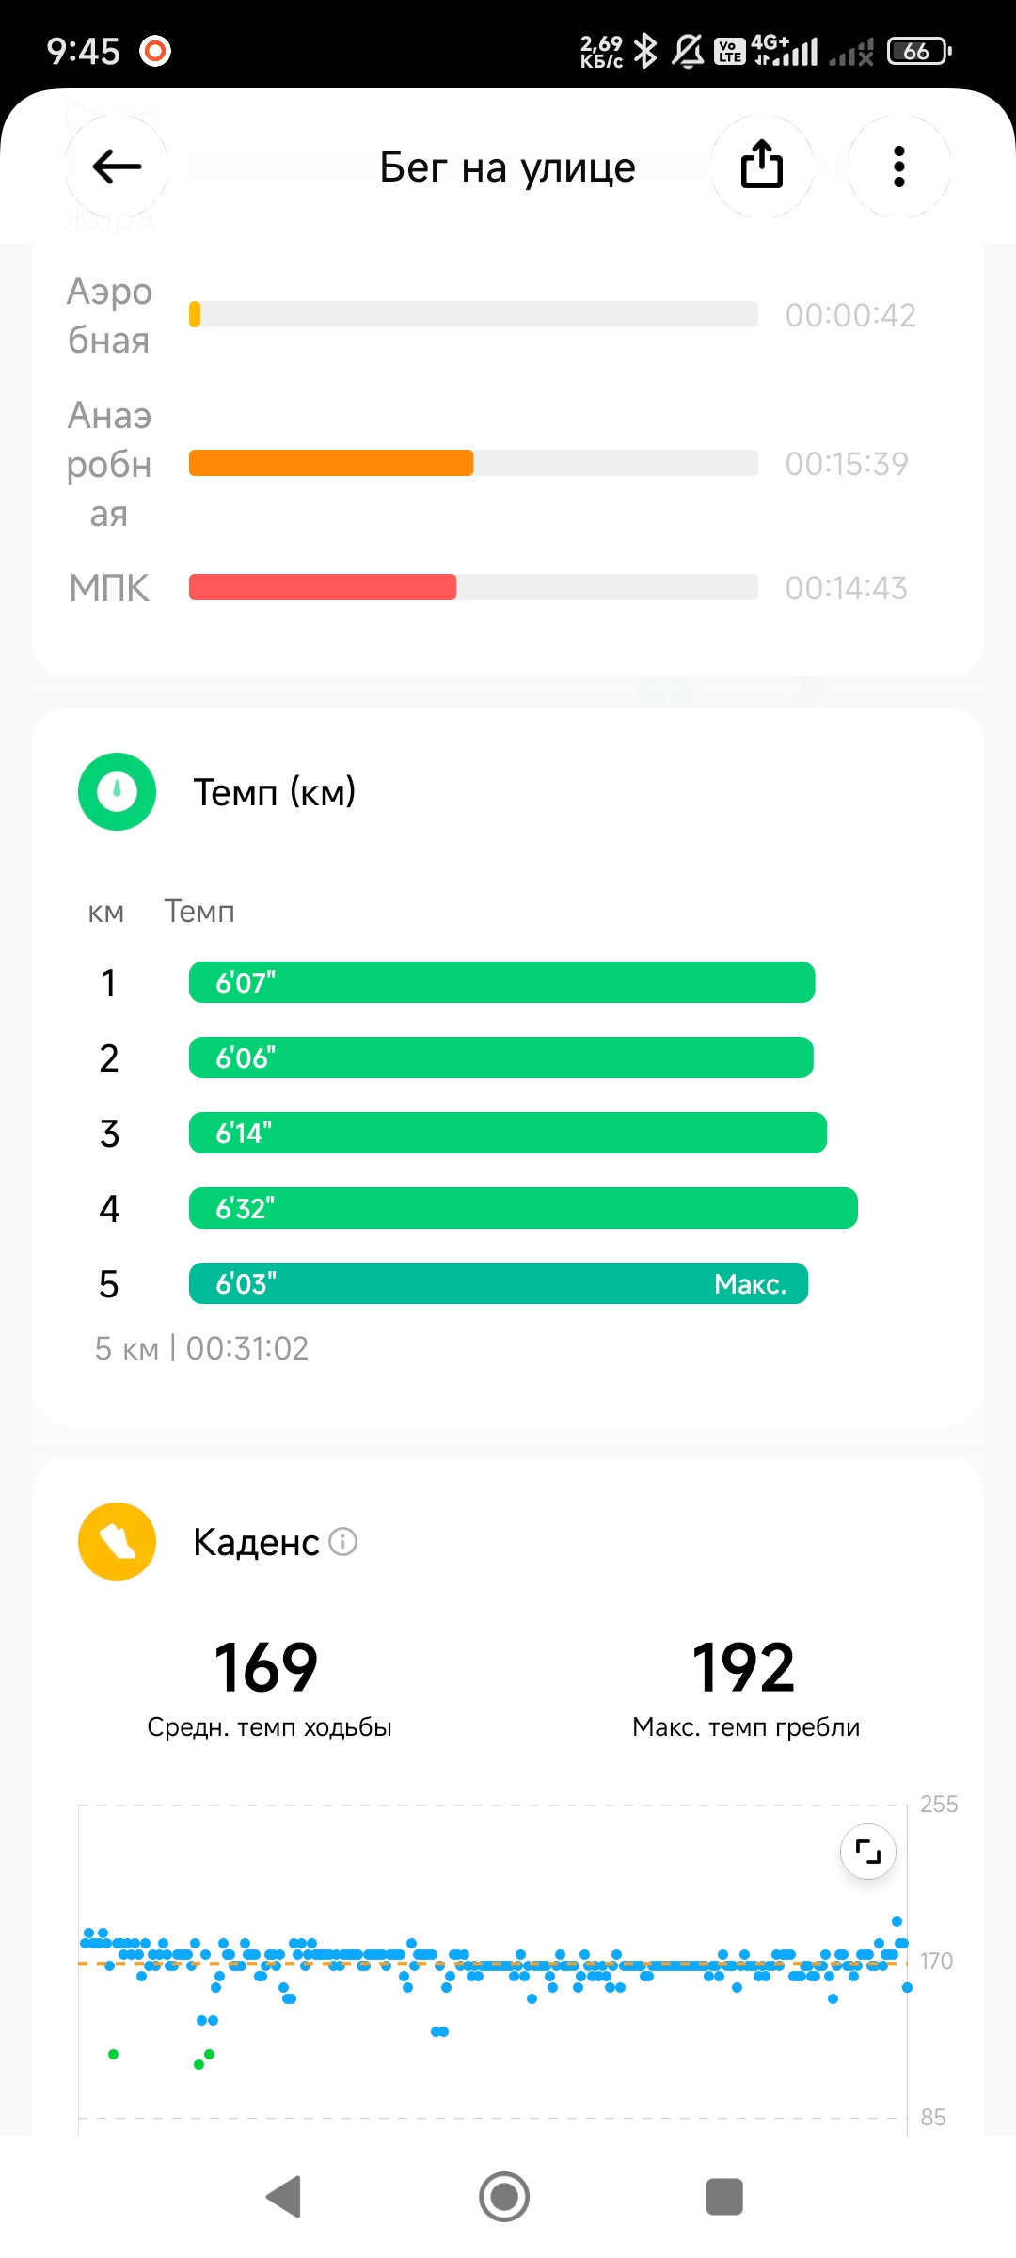Open the Android recent apps button

tap(724, 2197)
